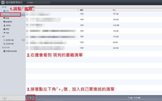The width and height of the screenshot is (162, 101).
Task: Focus the 搜尋 search field
Action: 38,3
